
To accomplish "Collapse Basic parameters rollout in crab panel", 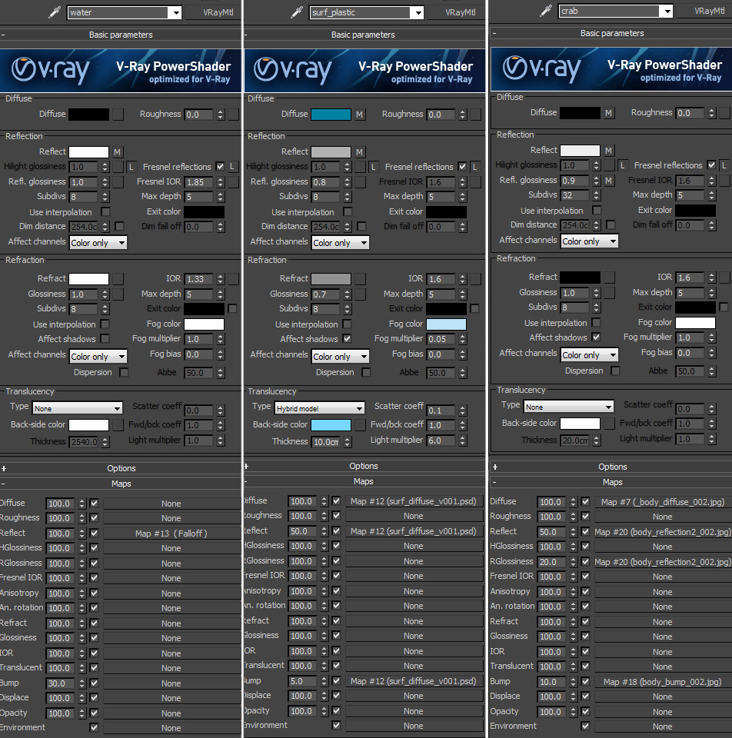I will click(x=612, y=33).
